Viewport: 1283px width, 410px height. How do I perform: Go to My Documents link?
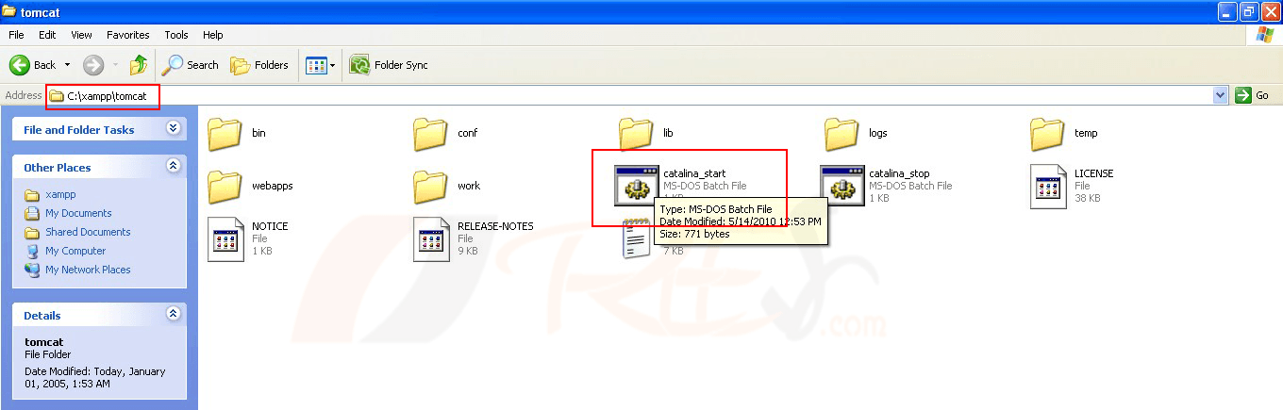(78, 213)
